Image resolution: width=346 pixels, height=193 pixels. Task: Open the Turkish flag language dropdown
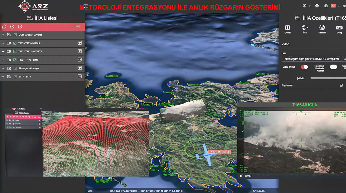335,6
